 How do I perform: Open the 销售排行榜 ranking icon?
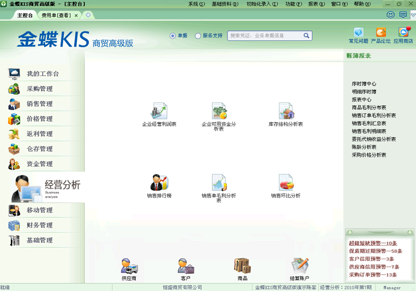[x=159, y=183]
